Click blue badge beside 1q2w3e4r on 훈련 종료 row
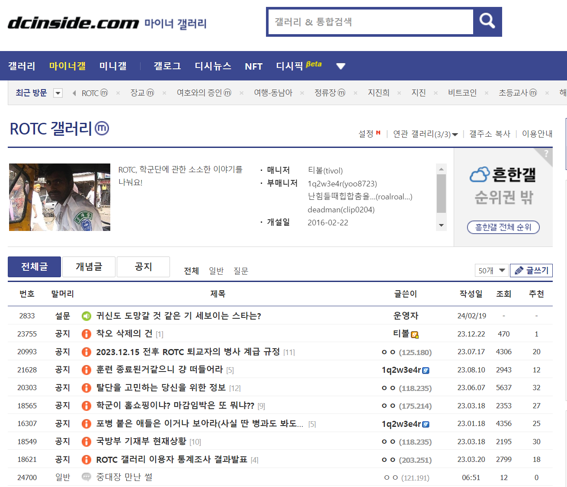 [426, 371]
